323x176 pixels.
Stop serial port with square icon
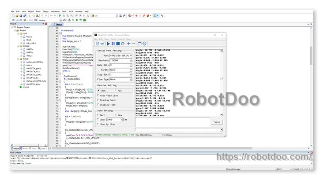118,44
